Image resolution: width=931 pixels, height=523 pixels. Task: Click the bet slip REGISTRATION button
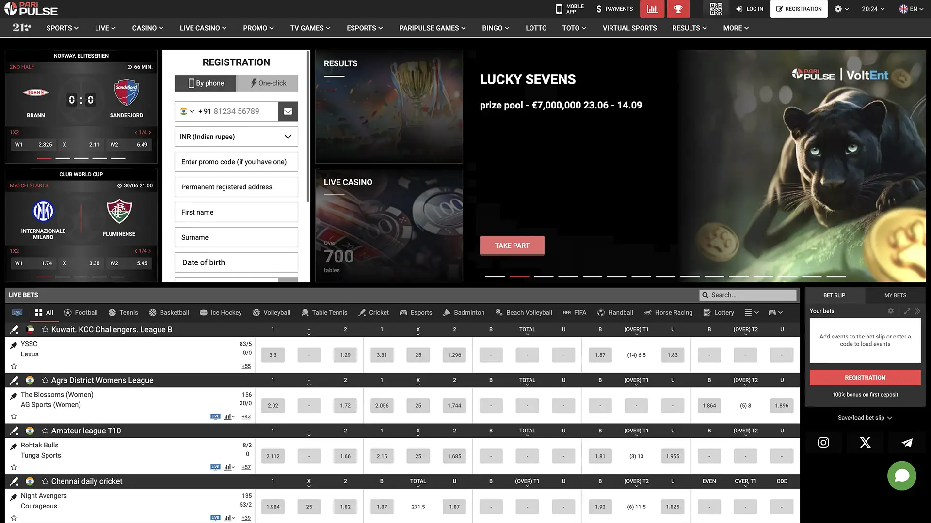click(x=865, y=378)
